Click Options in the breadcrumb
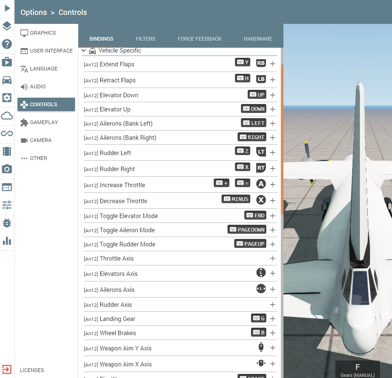The width and height of the screenshot is (392, 378). pyautogui.click(x=34, y=12)
